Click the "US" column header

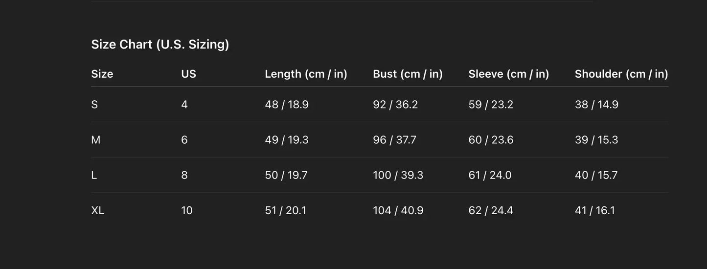188,74
